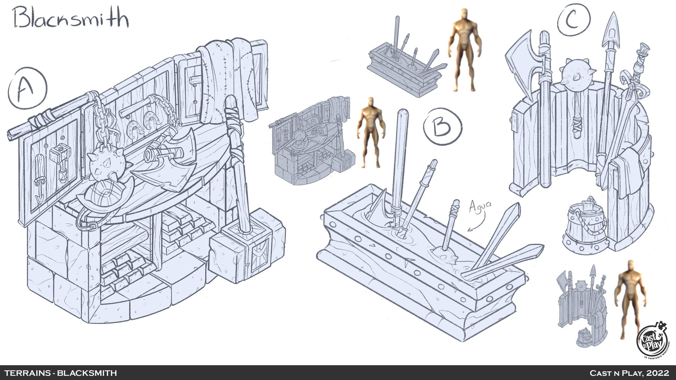Click the Cast n Play logo badge
This screenshot has width=676, height=380.
[653, 341]
